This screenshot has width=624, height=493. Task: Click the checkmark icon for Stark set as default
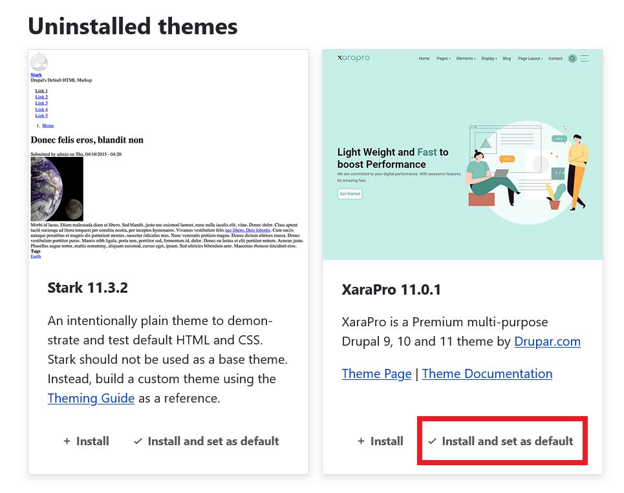(138, 441)
